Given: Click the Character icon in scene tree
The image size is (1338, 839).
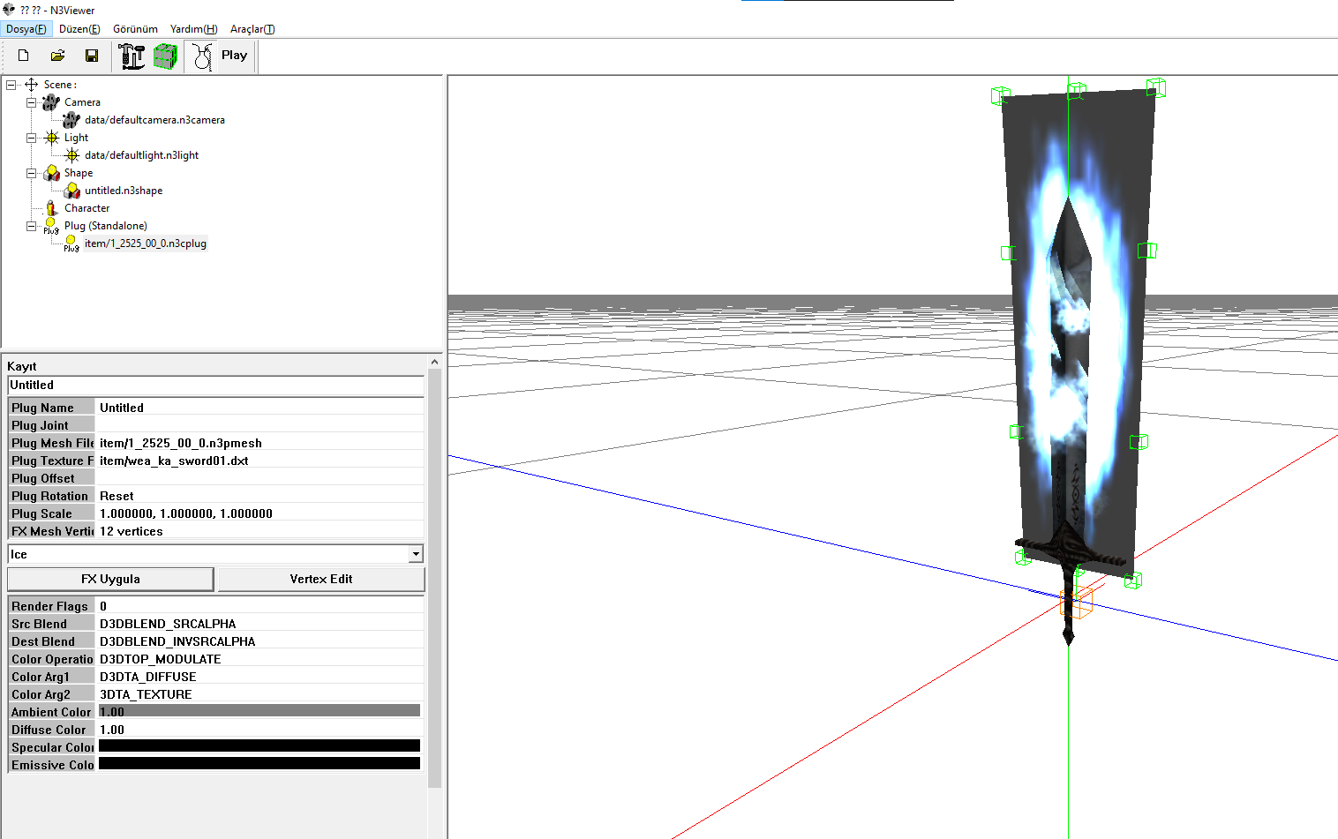Looking at the screenshot, I should [x=51, y=208].
